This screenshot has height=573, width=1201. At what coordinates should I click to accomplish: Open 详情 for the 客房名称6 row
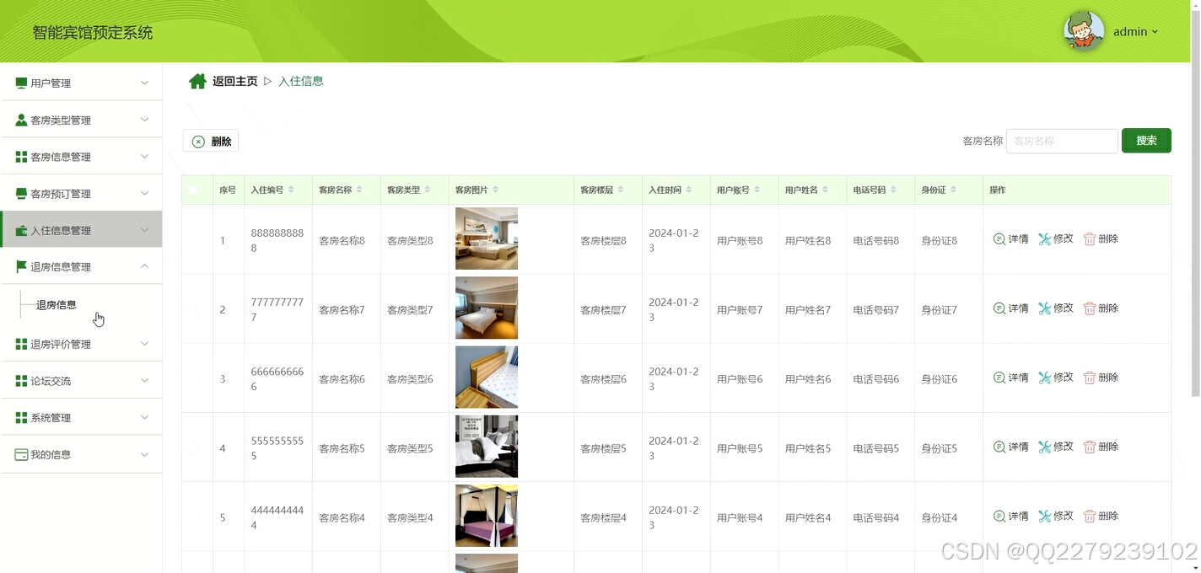pyautogui.click(x=1010, y=377)
